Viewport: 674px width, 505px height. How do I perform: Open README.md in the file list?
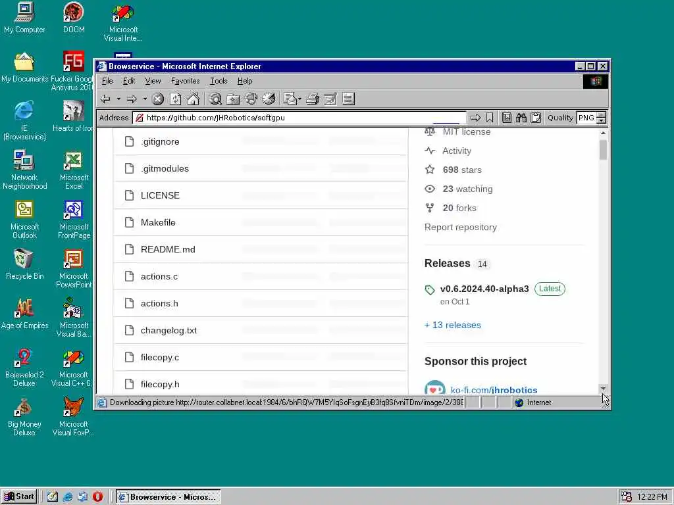168,249
